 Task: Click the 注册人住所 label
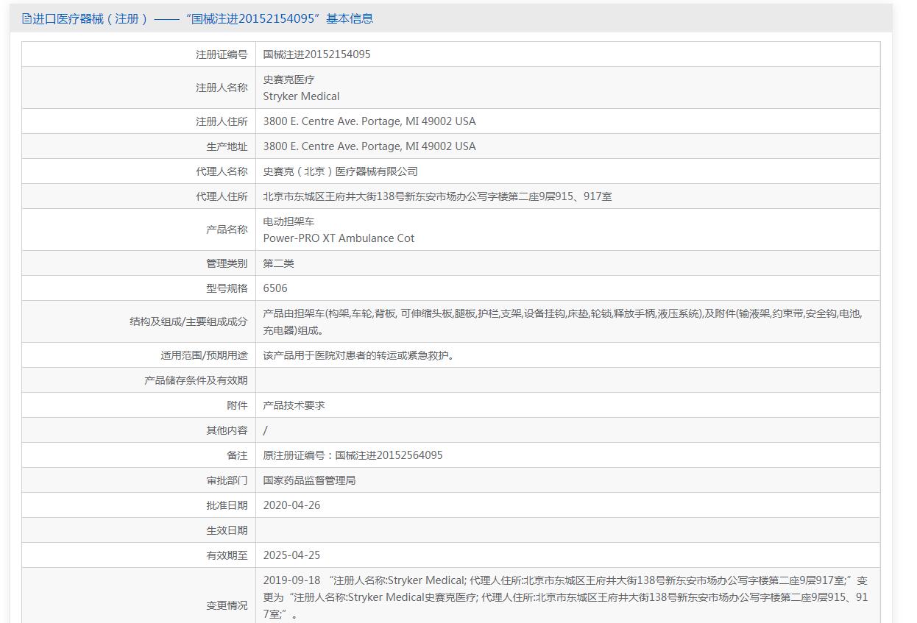click(222, 121)
